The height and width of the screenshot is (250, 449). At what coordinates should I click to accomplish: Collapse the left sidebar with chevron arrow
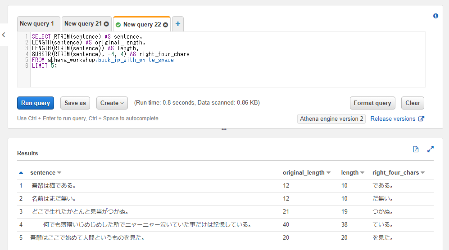pos(4,35)
